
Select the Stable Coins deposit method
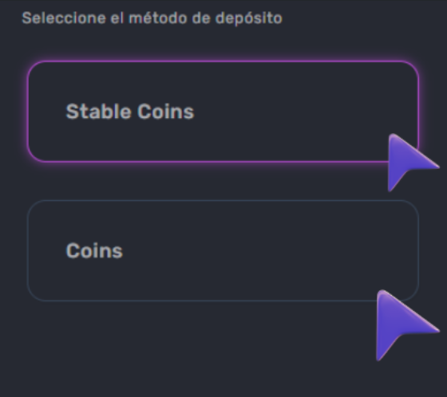point(223,112)
